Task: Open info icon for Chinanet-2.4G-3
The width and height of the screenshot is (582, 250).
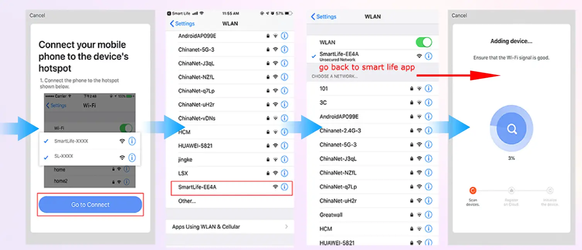Action: click(428, 131)
